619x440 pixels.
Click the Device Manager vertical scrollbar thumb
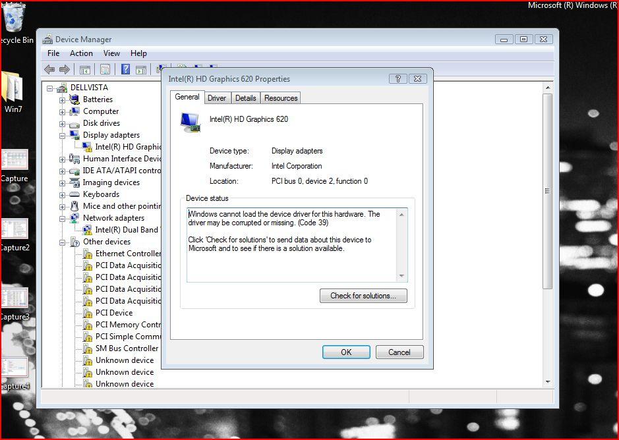tap(547, 191)
